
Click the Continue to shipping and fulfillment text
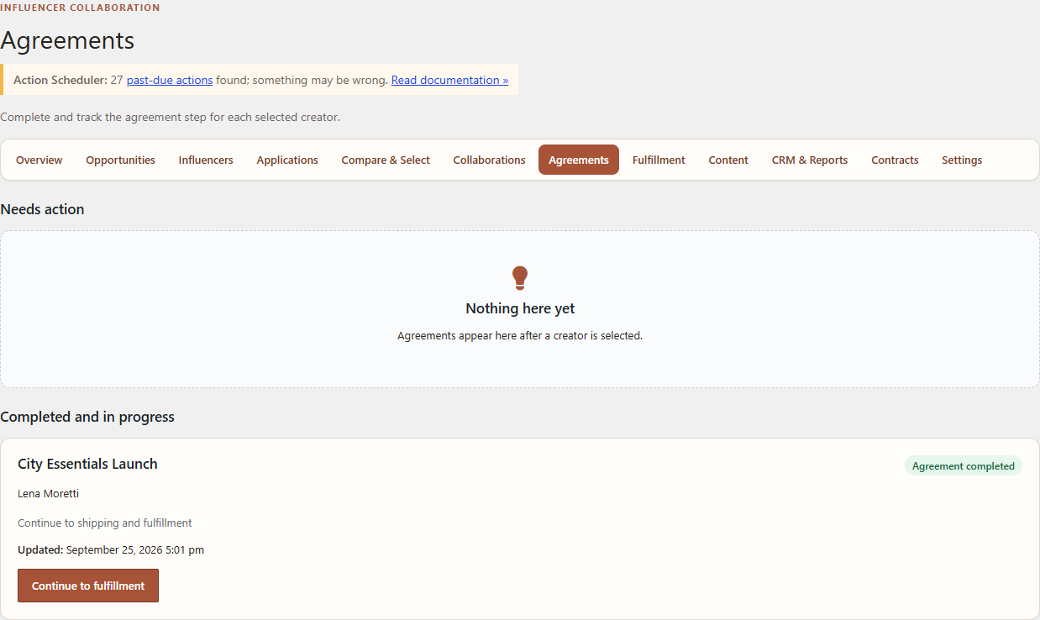(x=105, y=523)
